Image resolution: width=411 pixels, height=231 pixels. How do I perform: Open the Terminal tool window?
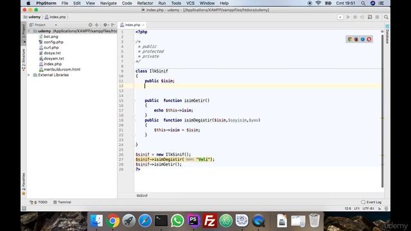[x=62, y=202]
